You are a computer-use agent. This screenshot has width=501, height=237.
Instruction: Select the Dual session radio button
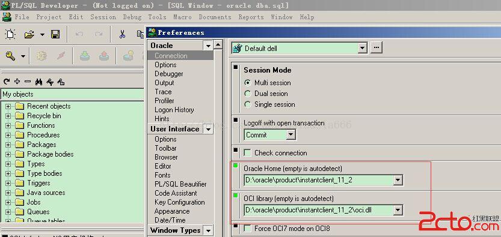point(247,94)
